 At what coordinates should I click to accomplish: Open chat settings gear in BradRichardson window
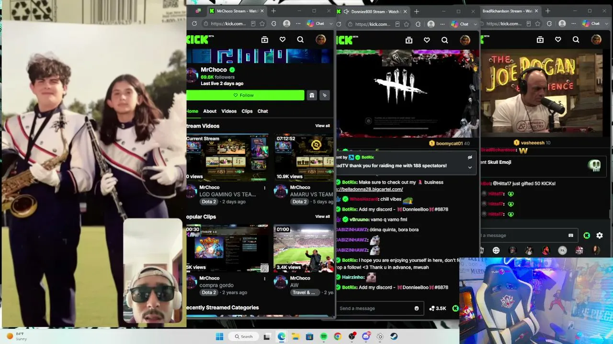600,236
